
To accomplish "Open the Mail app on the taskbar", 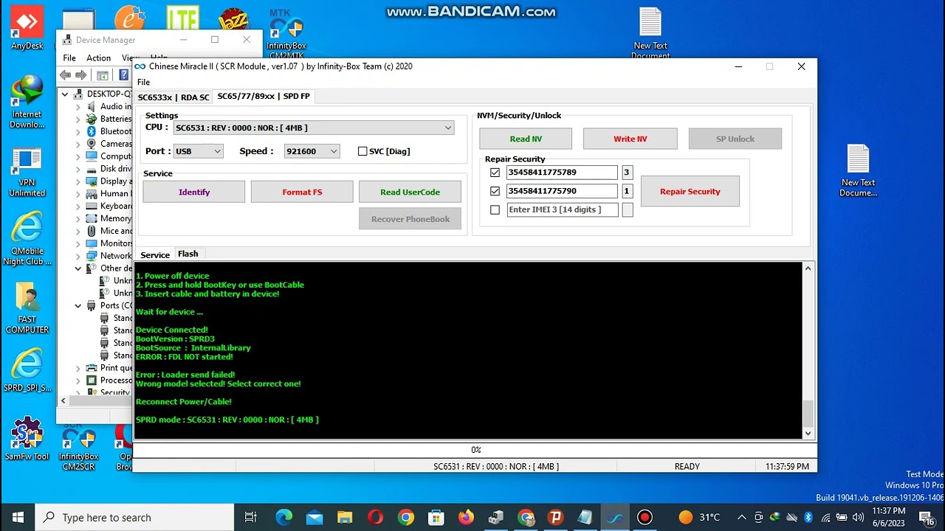I will click(315, 517).
